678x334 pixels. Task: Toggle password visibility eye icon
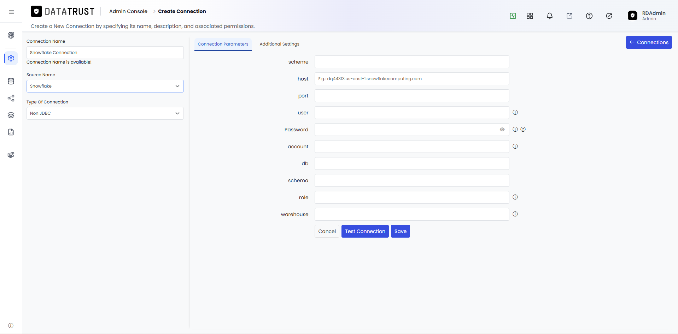[502, 130]
